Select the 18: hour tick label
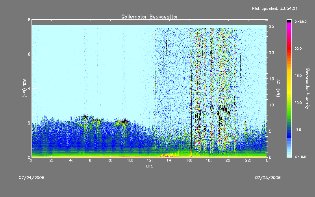This screenshot has height=197, width=315. tap(209, 160)
